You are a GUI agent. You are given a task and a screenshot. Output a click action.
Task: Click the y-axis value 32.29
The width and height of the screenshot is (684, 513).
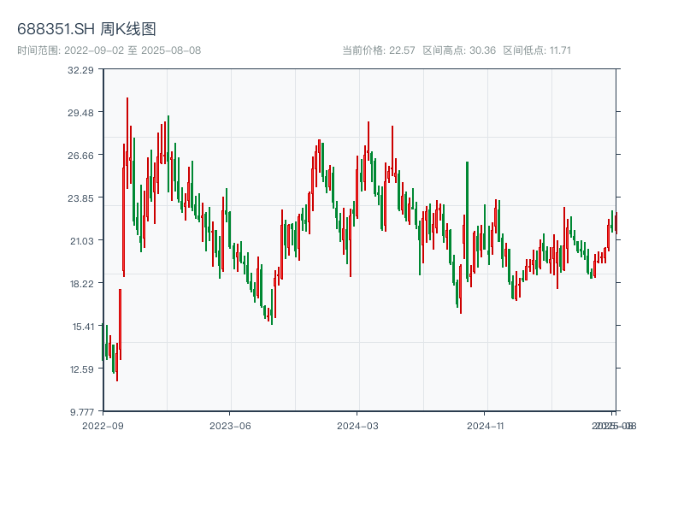coord(80,70)
